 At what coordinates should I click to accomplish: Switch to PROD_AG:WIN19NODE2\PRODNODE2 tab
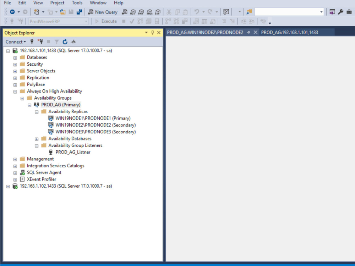205,32
